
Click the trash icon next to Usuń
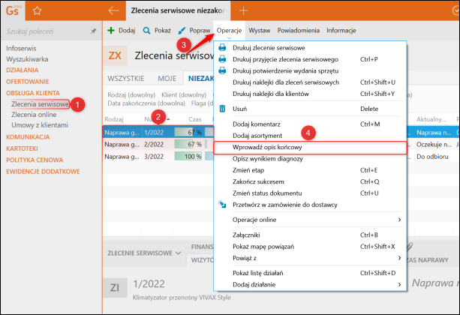(x=222, y=109)
